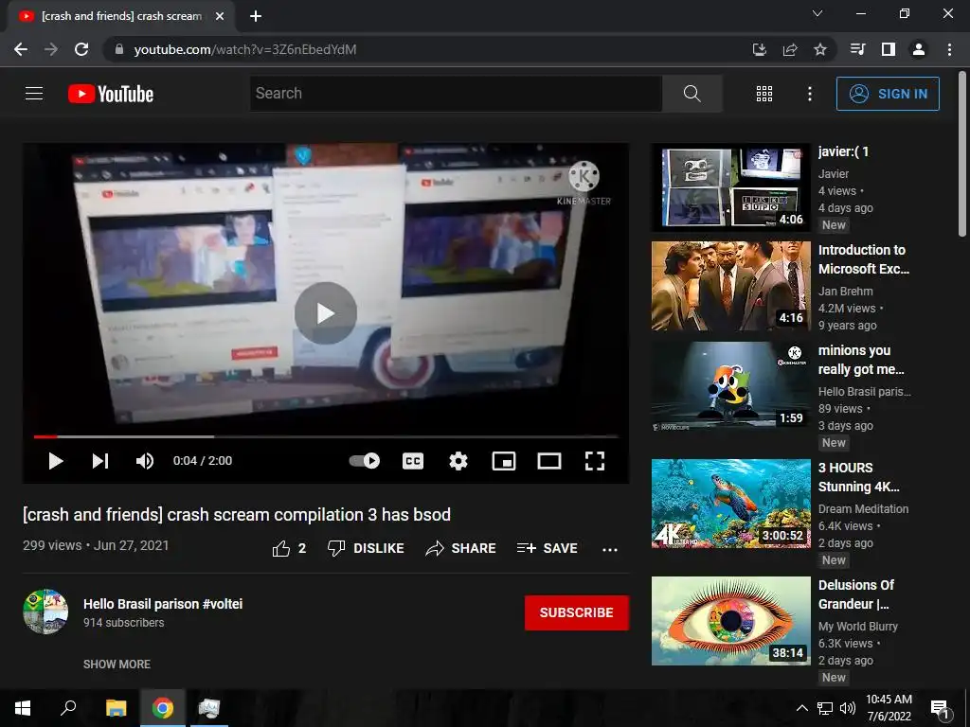Toggle the autoplay switch
Screen dimensions: 970x727
tap(365, 461)
